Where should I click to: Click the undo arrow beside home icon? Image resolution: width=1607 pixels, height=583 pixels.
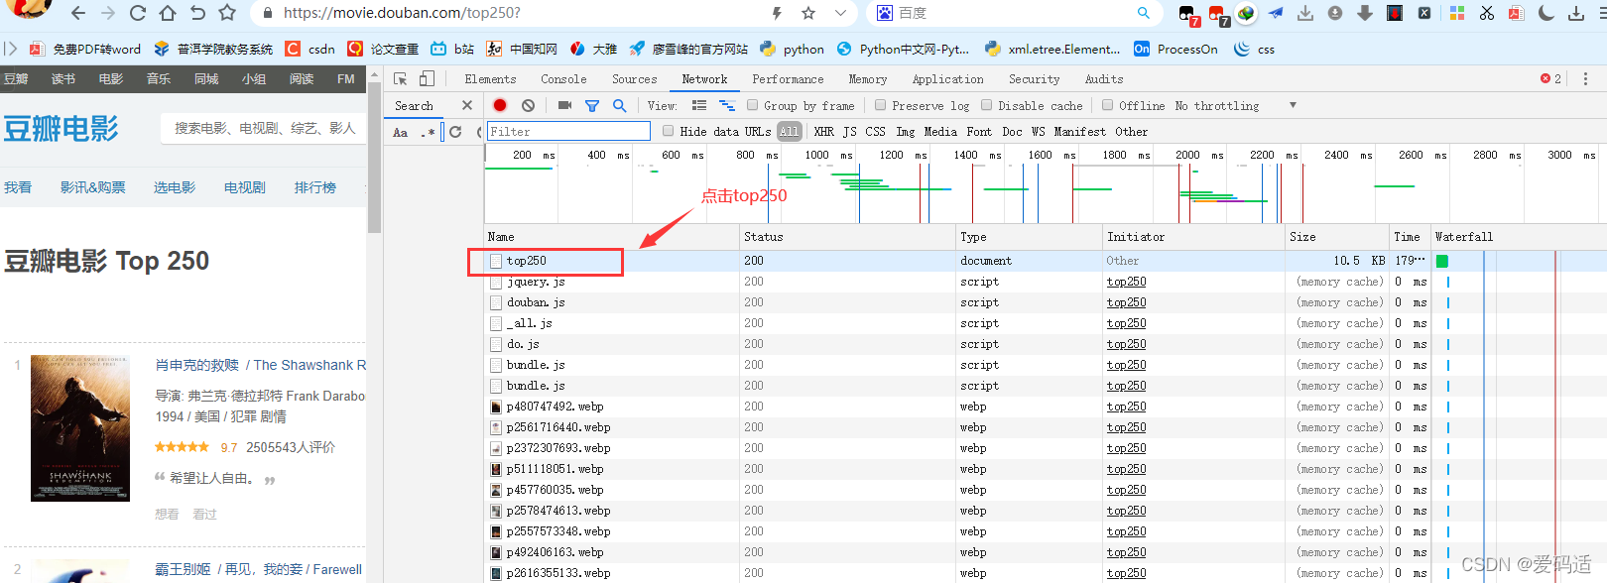click(x=197, y=13)
